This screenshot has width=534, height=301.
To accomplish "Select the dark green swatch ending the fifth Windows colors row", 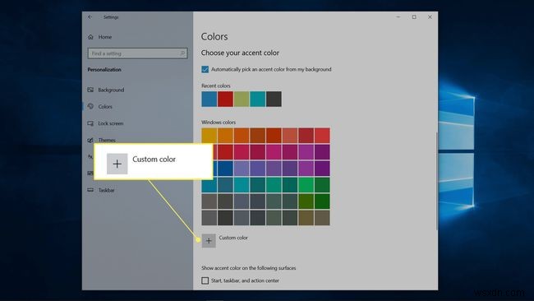I will click(x=322, y=201).
